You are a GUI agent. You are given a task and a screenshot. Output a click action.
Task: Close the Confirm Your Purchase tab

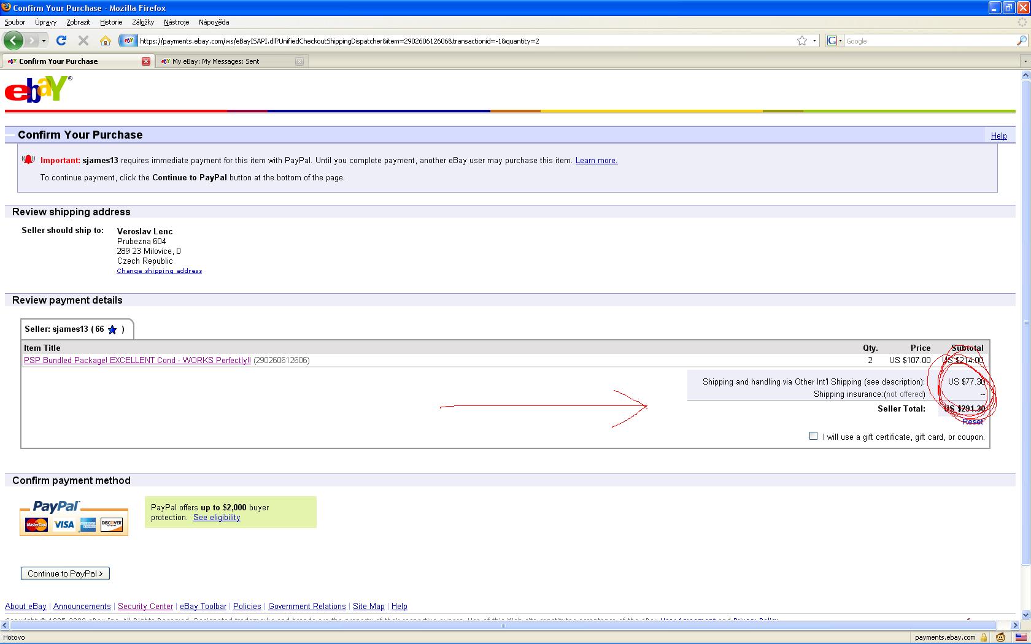[146, 61]
